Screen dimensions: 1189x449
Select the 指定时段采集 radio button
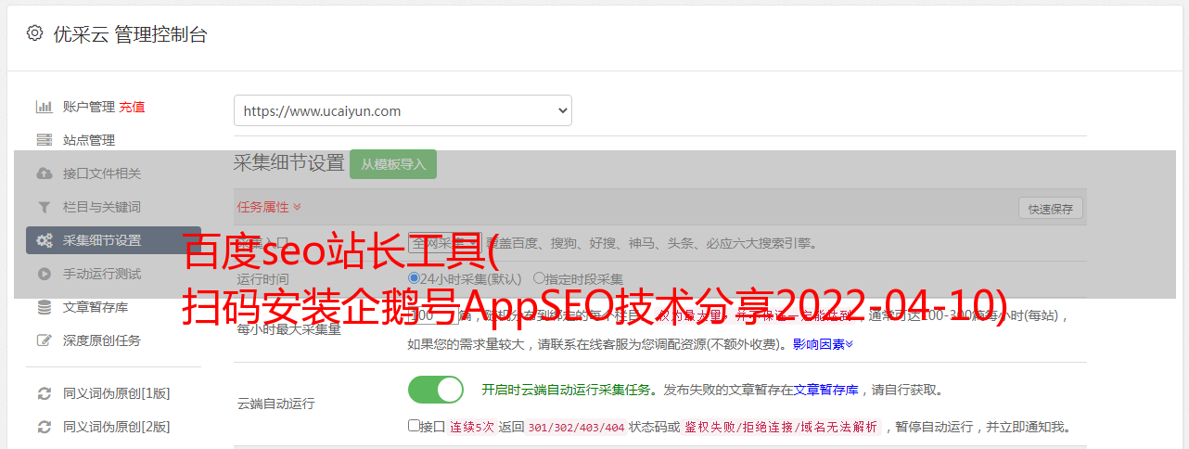point(540,277)
